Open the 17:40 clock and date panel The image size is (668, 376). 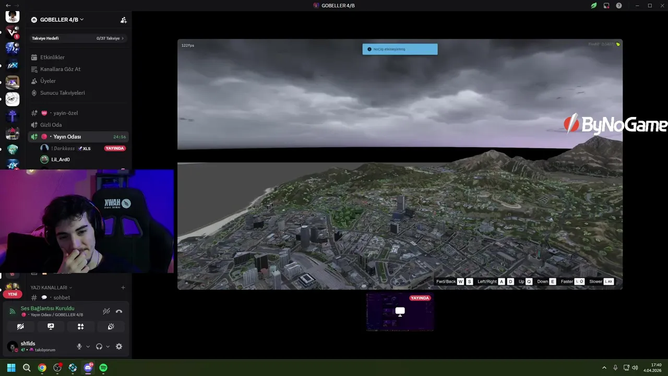click(653, 368)
